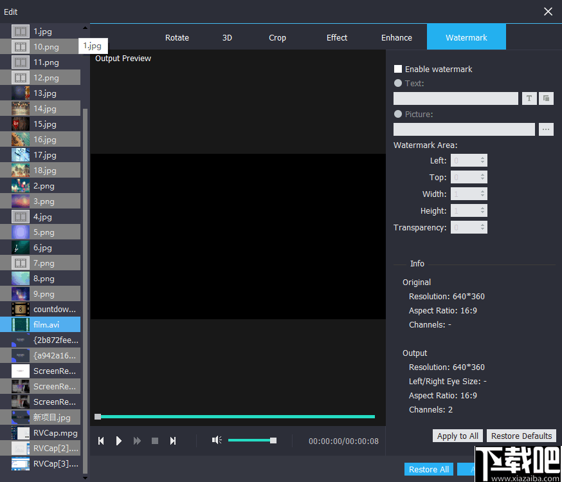Open the text color picker icon beside font icon
This screenshot has height=482, width=562.
click(546, 98)
